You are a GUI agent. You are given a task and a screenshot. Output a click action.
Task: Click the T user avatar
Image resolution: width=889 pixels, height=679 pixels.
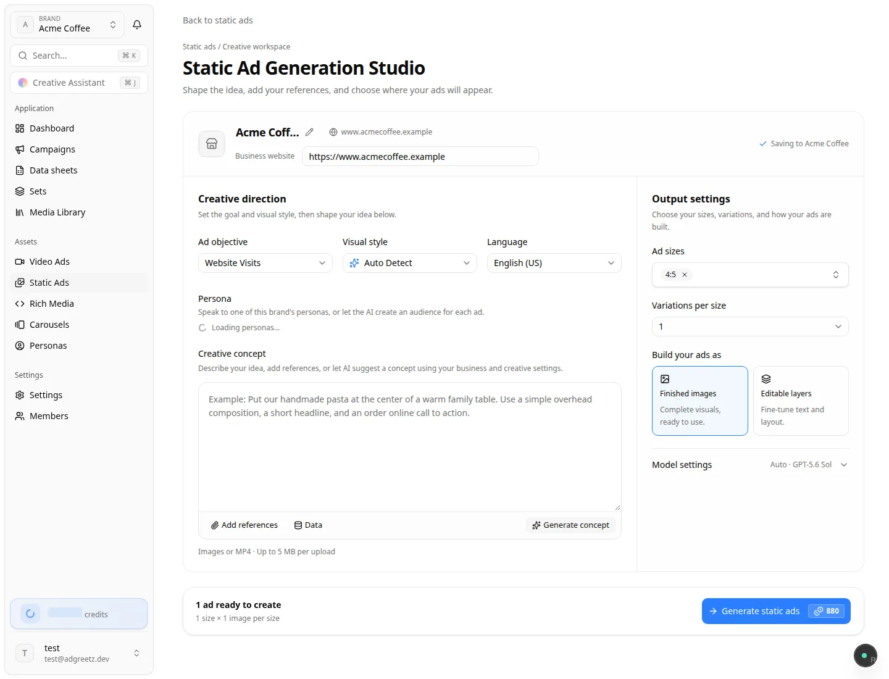[x=25, y=653]
